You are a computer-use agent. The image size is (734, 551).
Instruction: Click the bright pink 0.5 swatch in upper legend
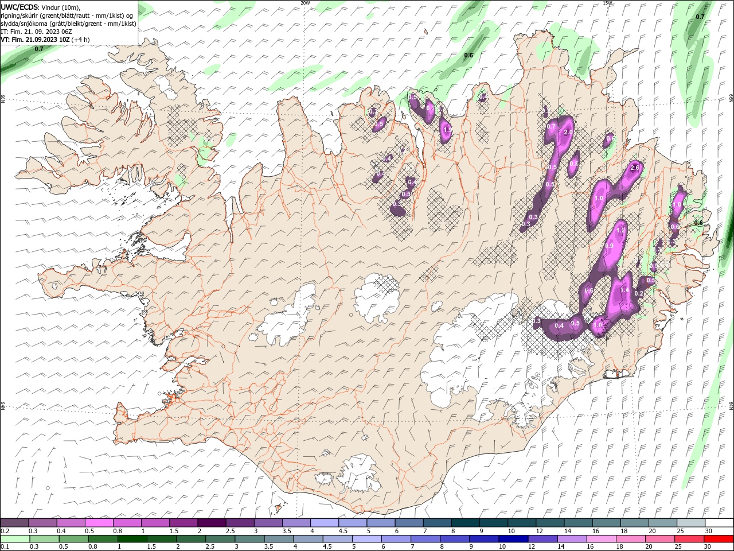pyautogui.click(x=99, y=523)
